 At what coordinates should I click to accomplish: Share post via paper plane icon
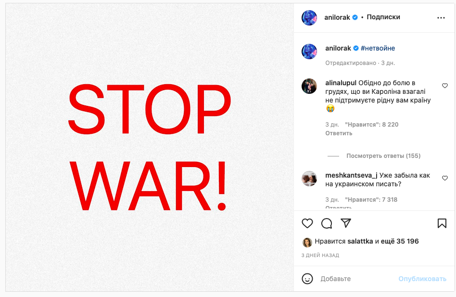[346, 223]
